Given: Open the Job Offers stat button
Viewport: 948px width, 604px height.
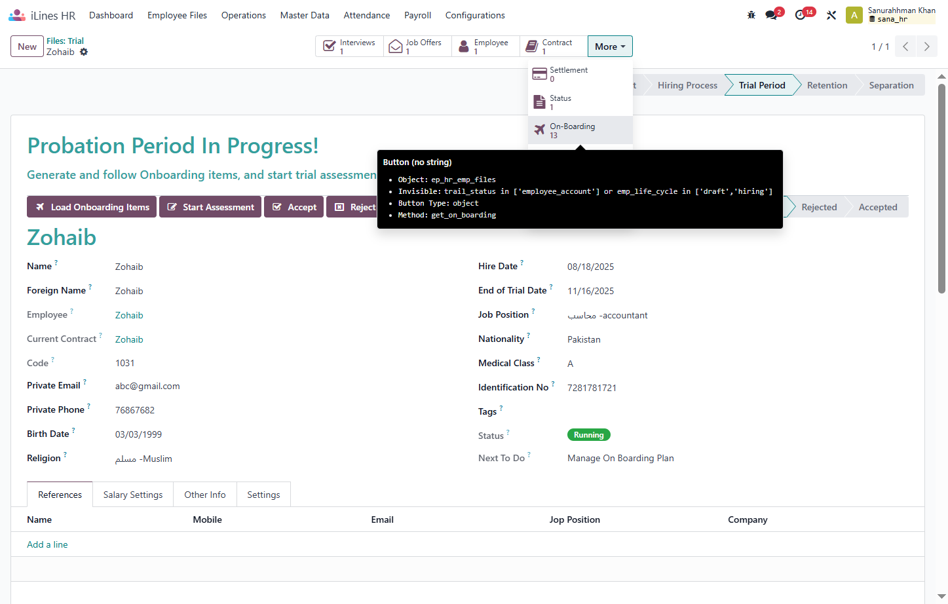Looking at the screenshot, I should 418,47.
